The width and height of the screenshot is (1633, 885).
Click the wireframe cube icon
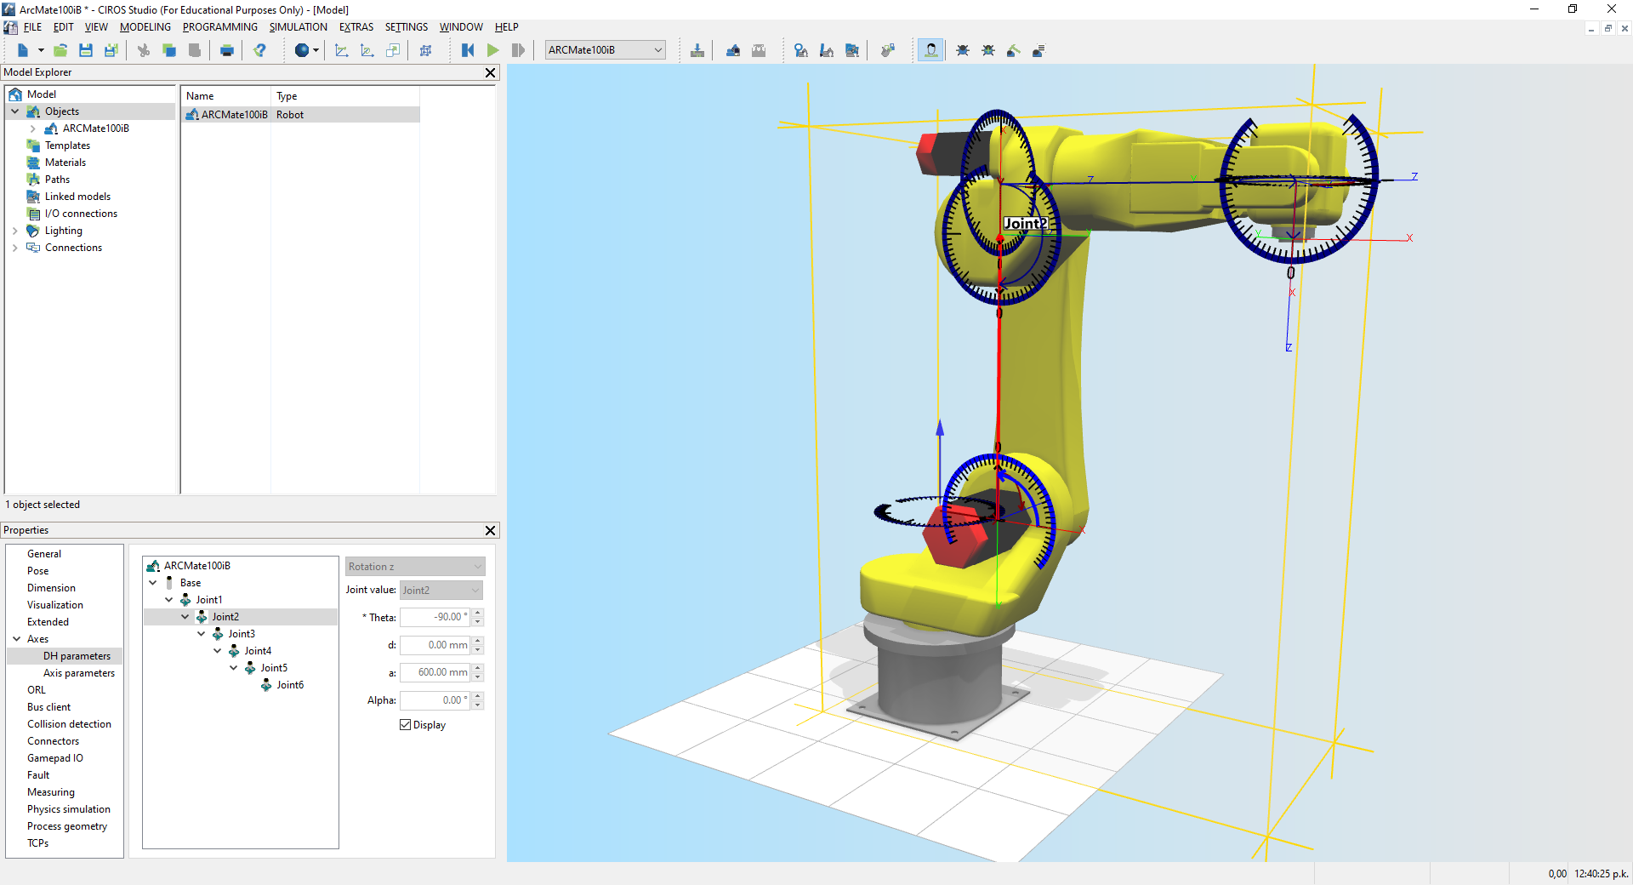point(426,50)
